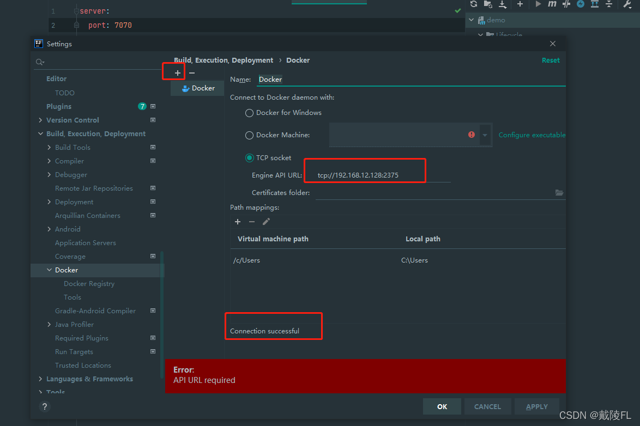Screen dimensions: 640x426
Task: Open Docker Machine dropdown arrow
Action: point(485,135)
